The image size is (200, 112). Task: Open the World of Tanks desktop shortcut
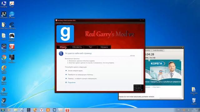[x=4, y=81]
